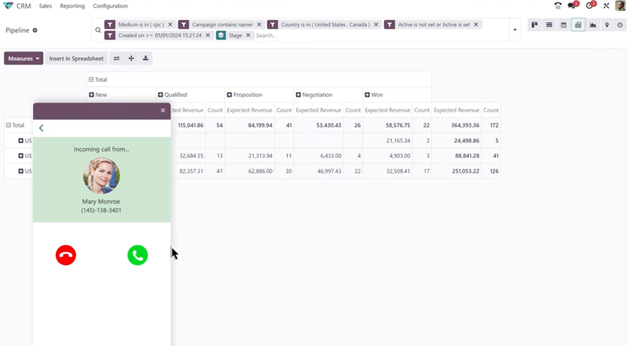
Task: Sort by Negotiation Expected Revenue header
Action: [x=318, y=110]
